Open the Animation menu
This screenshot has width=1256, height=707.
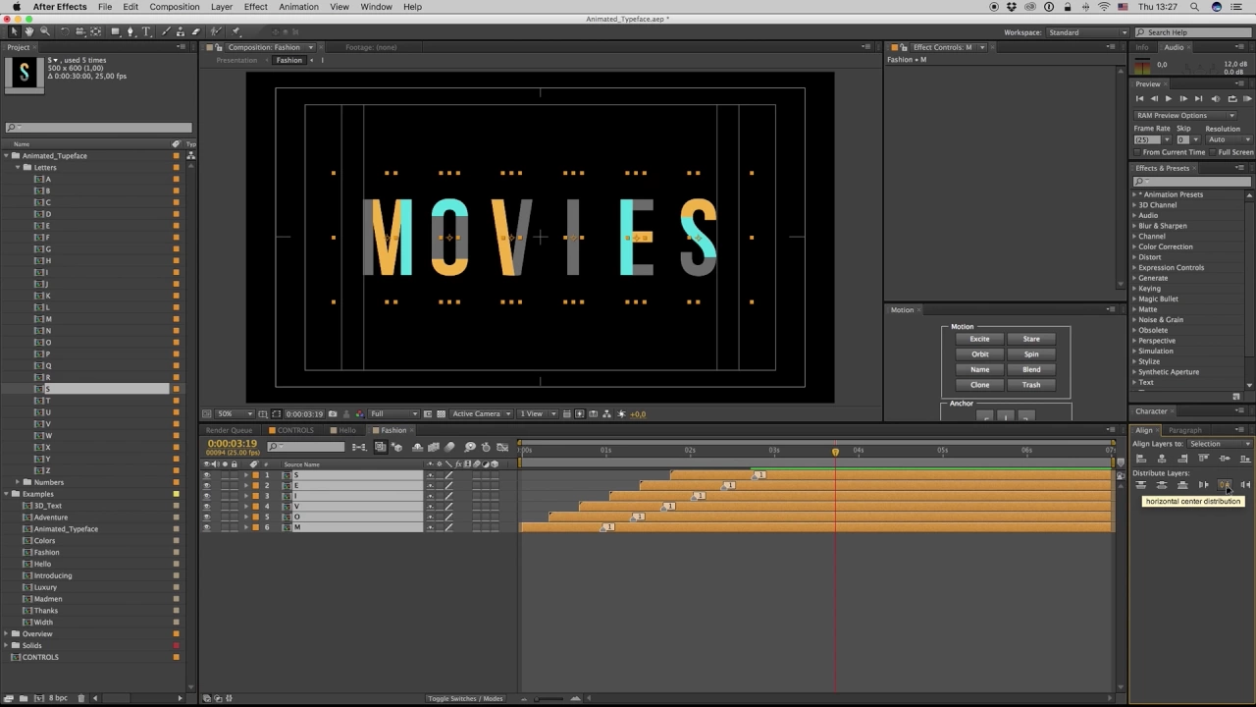[298, 7]
